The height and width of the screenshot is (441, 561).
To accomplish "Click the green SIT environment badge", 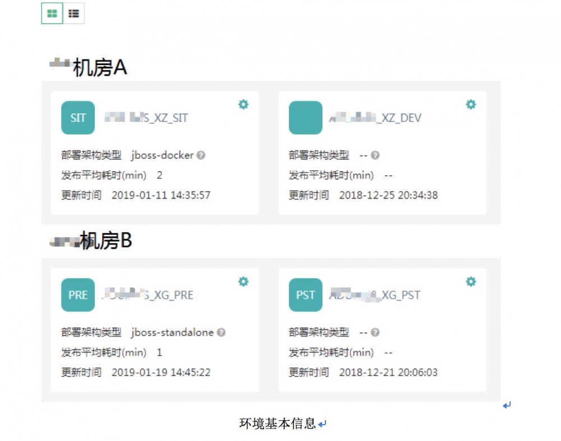I will click(77, 118).
